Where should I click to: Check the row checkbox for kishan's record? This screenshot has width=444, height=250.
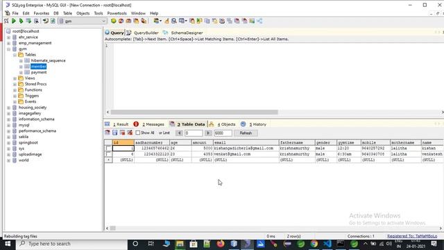[x=108, y=148]
